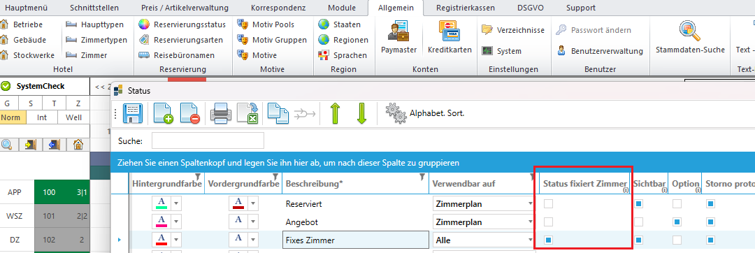Open Benutzerverwaltung in the Benutzer group
755x253 pixels.
(x=600, y=51)
